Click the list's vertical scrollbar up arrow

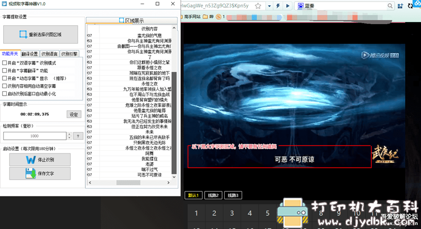(174, 28)
